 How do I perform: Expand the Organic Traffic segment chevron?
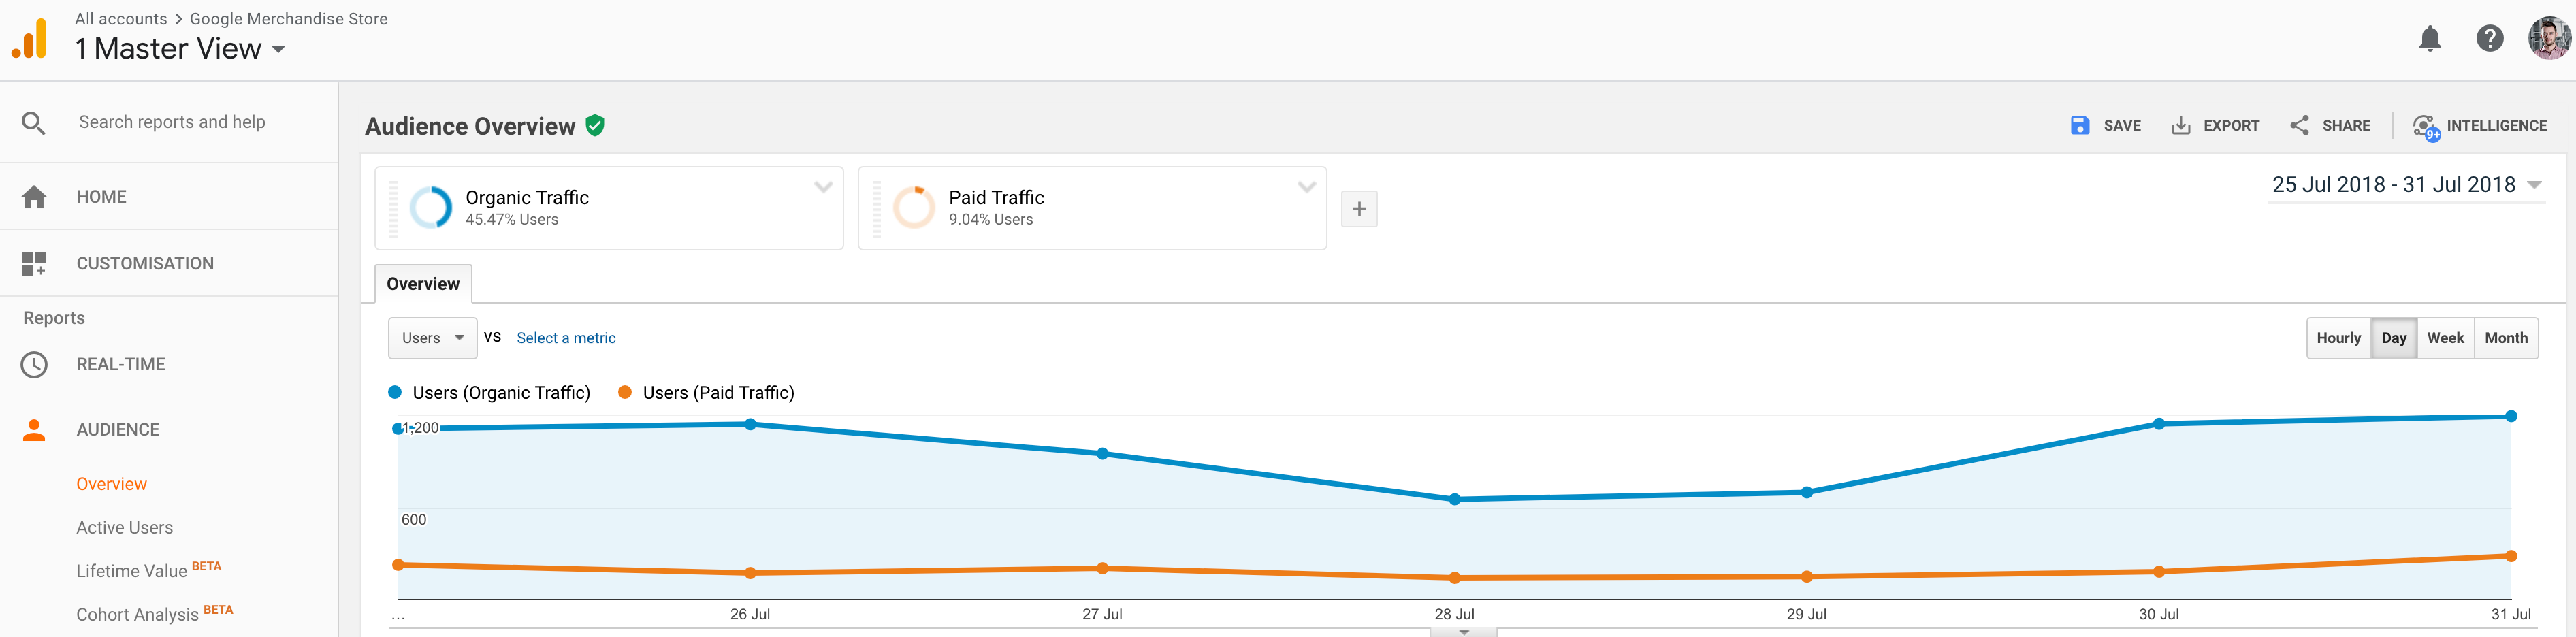[x=823, y=187]
